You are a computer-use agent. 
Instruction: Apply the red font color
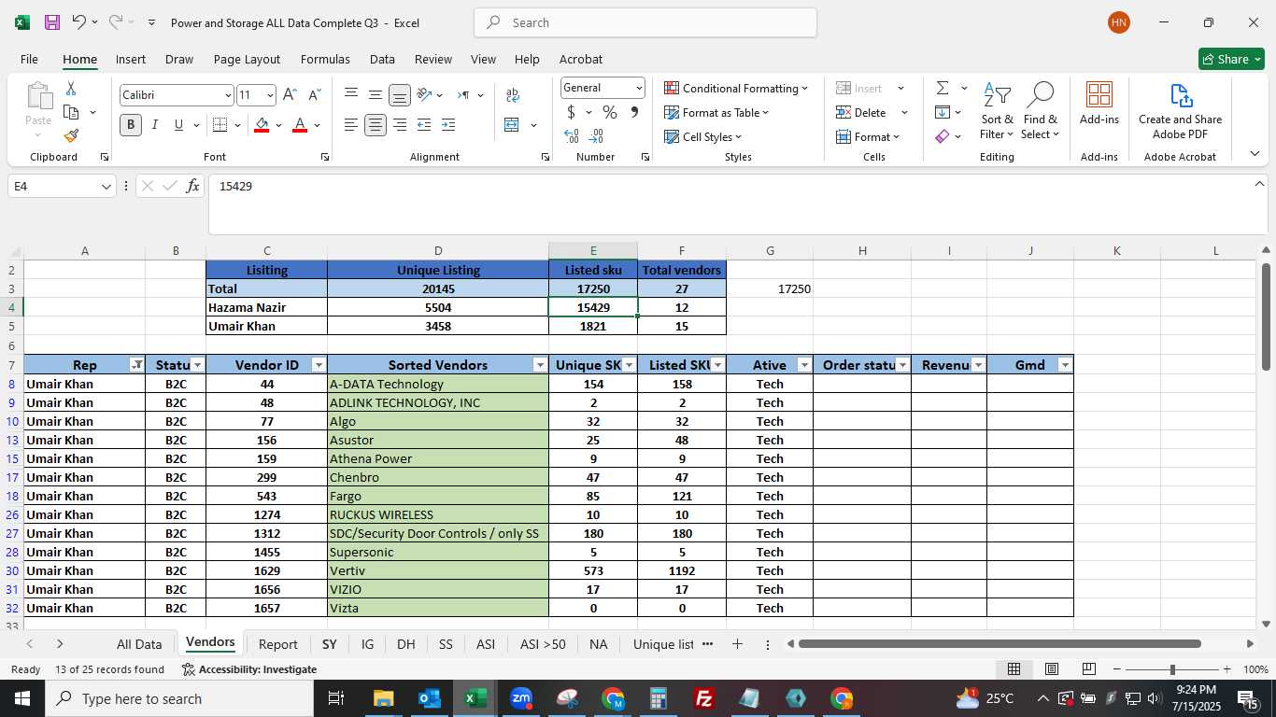(300, 125)
